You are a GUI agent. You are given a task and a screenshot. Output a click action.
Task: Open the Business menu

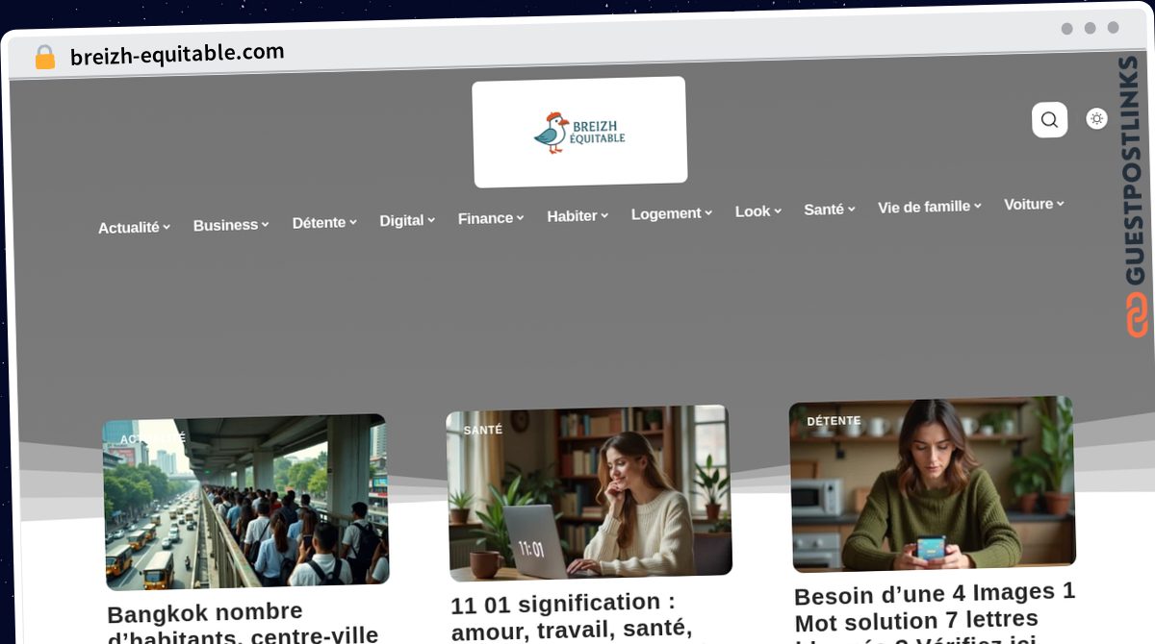pyautogui.click(x=231, y=225)
